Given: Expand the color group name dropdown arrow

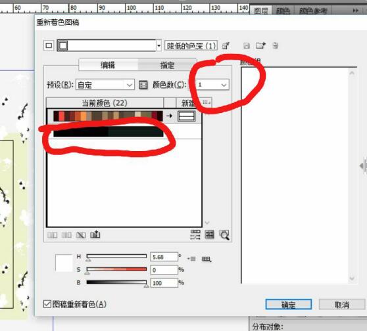Looking at the screenshot, I should coord(159,45).
